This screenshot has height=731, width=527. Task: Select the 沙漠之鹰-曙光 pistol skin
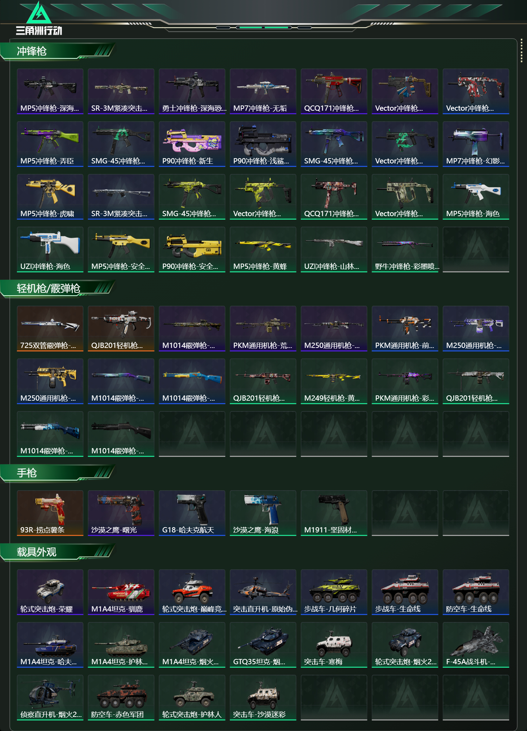click(x=121, y=513)
